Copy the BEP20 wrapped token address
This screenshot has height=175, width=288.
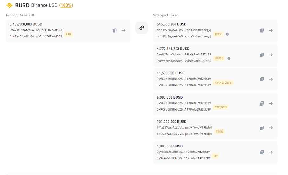point(262,55)
